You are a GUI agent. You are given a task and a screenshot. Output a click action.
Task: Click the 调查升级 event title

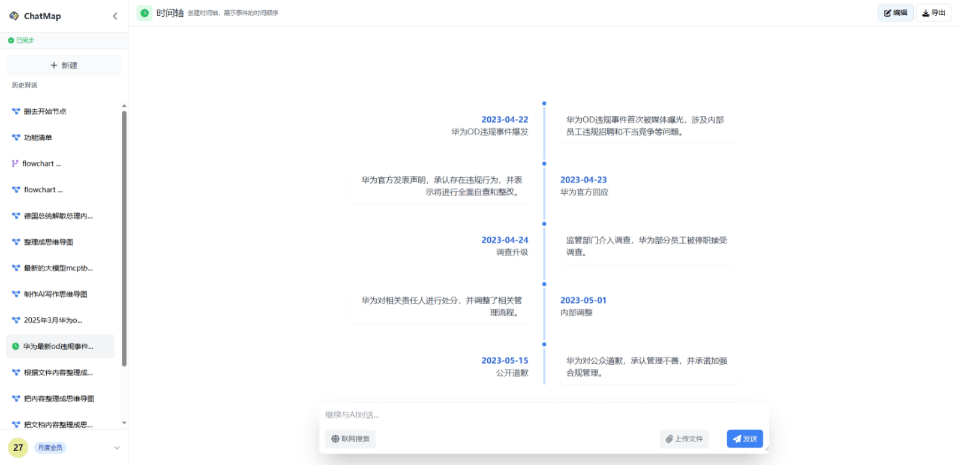(x=512, y=253)
